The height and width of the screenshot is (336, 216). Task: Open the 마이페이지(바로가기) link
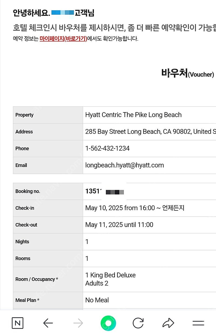tap(63, 39)
